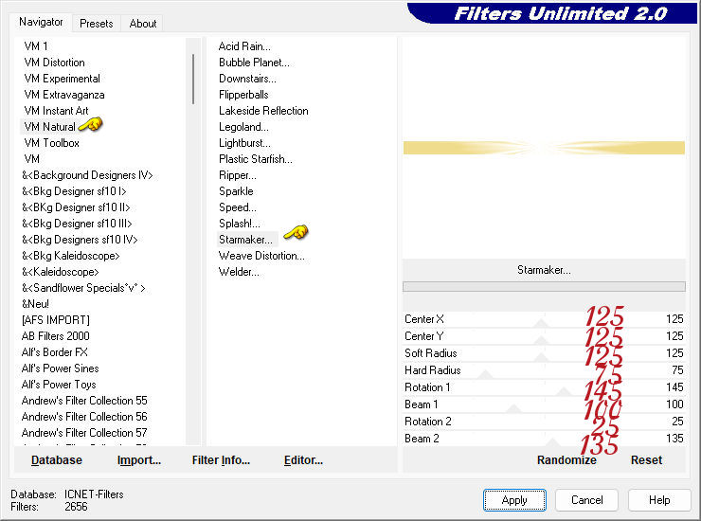Open the About tab
The width and height of the screenshot is (701, 521).
tap(143, 24)
